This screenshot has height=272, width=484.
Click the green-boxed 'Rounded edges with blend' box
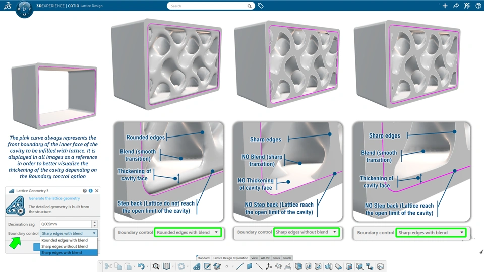coord(188,232)
